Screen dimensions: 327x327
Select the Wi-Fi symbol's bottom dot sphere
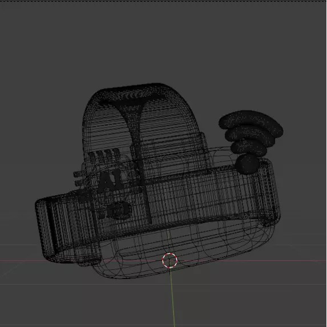(x=247, y=164)
